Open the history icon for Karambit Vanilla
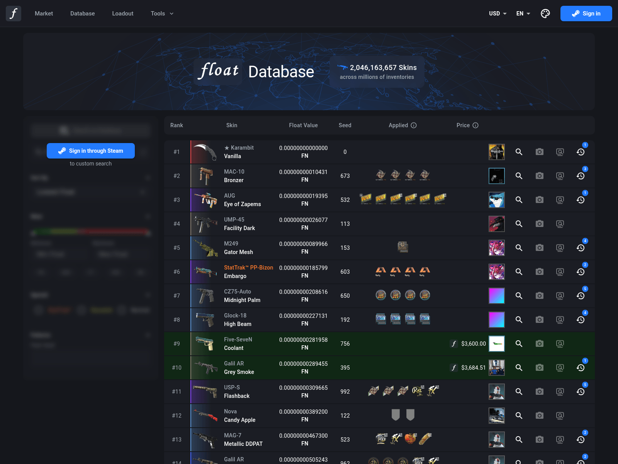Image resolution: width=618 pixels, height=464 pixels. 581,152
